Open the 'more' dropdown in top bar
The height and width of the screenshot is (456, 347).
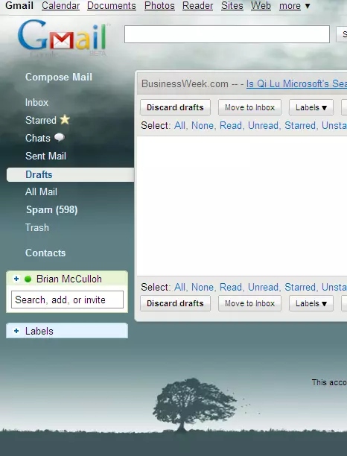tap(294, 5)
